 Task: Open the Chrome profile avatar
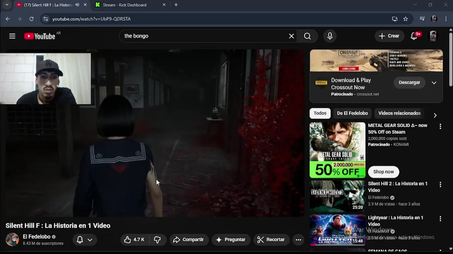tap(434, 19)
